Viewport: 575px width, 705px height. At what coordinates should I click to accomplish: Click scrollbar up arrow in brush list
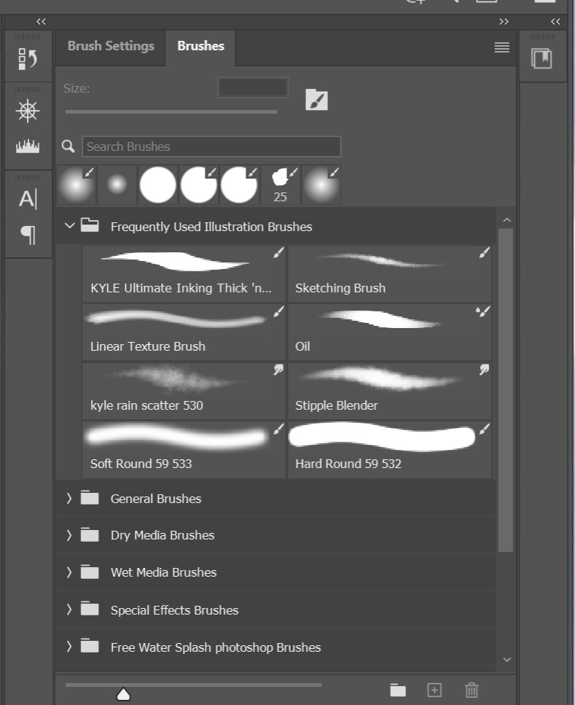tap(507, 220)
